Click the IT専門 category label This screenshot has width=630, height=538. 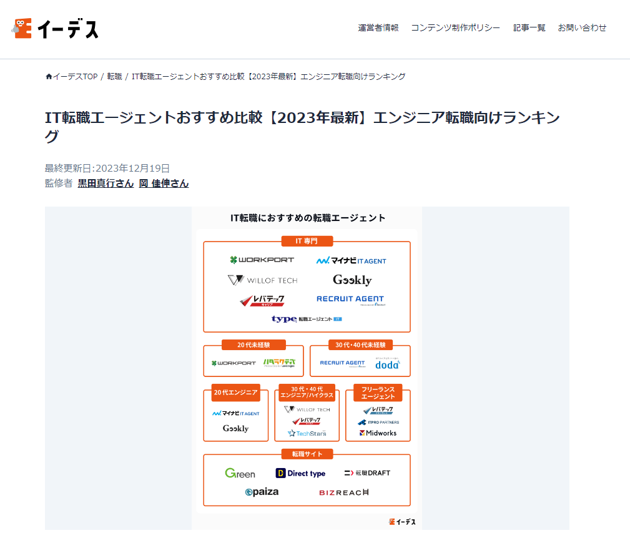307,241
